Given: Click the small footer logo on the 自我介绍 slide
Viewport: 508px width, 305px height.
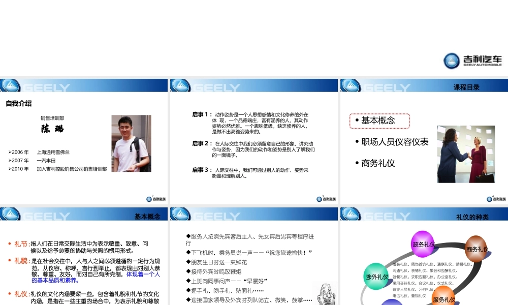Looking at the screenshot, I should click(156, 199).
